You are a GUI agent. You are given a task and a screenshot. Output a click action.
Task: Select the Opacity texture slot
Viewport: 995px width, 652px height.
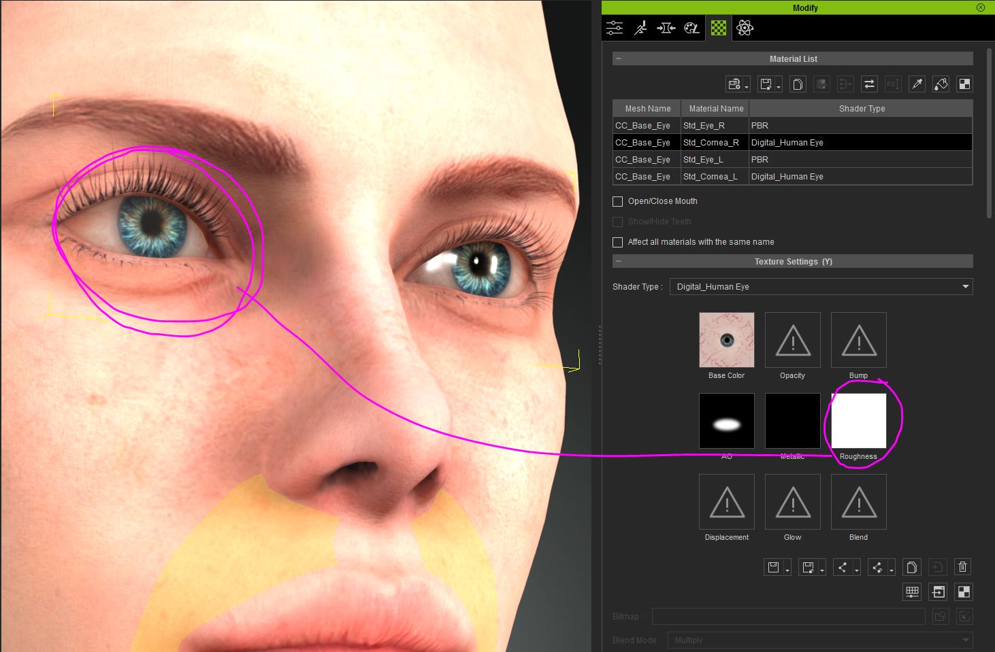click(793, 340)
